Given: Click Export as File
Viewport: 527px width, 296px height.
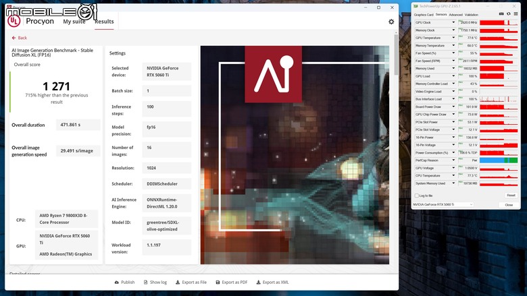Looking at the screenshot, I should (191, 283).
